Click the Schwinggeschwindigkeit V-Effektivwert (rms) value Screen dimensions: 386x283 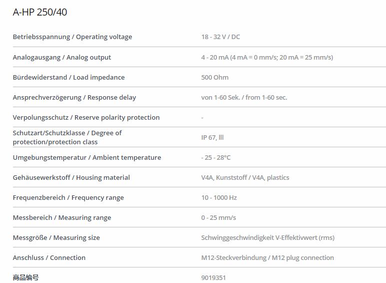coord(268,238)
